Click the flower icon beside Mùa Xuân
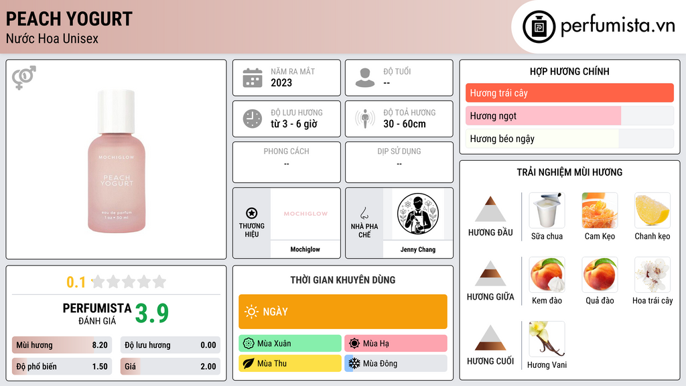Image resolution: width=686 pixels, height=386 pixels. click(x=249, y=343)
